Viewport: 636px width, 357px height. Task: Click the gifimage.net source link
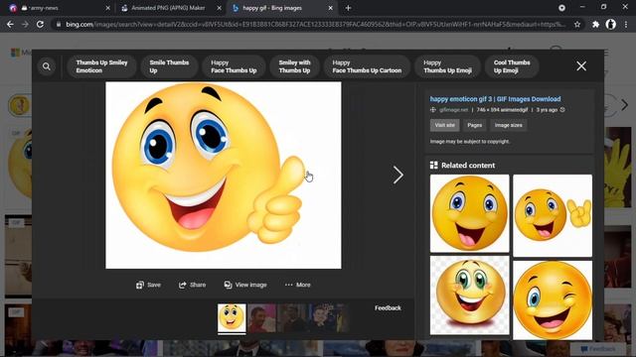pyautogui.click(x=453, y=110)
